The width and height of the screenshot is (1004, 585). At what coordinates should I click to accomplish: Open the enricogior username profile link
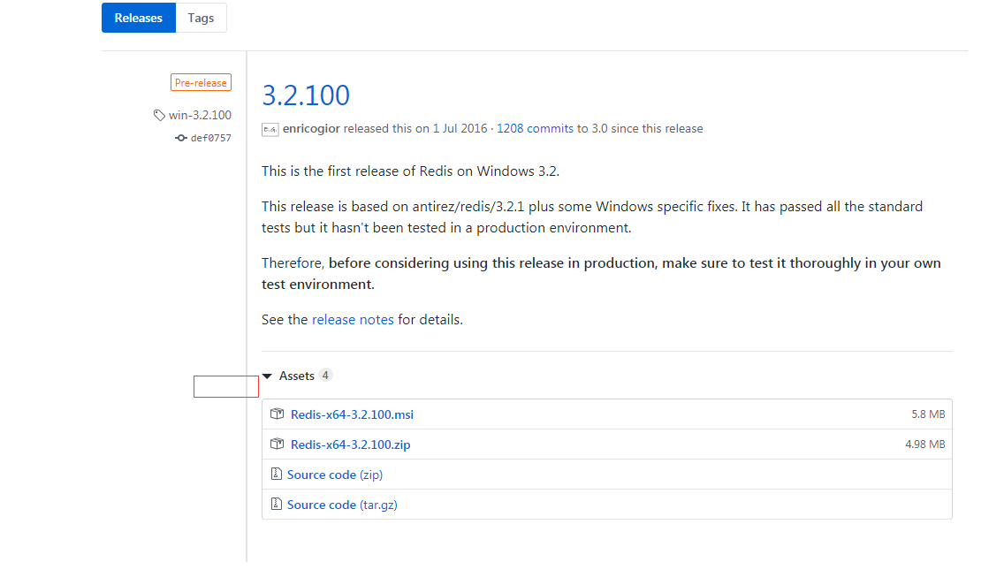pyautogui.click(x=311, y=129)
